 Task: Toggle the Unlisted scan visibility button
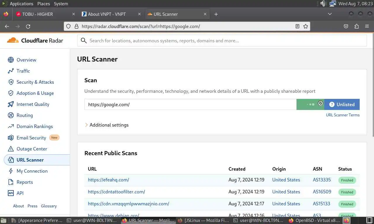pos(342,104)
